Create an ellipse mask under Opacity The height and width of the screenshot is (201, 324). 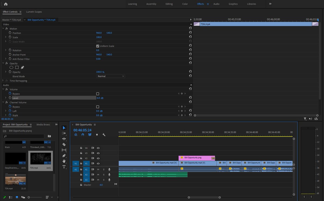pos(11,68)
